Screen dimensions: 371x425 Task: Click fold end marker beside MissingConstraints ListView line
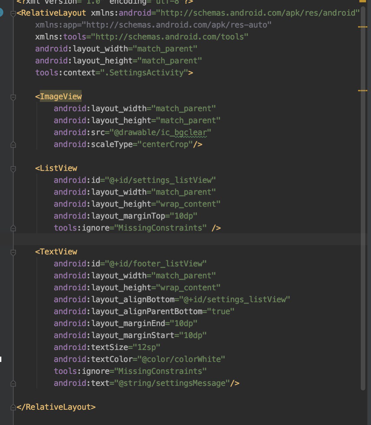tap(13, 228)
